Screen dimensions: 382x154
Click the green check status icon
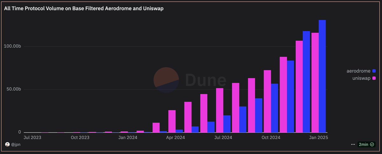point(372,144)
